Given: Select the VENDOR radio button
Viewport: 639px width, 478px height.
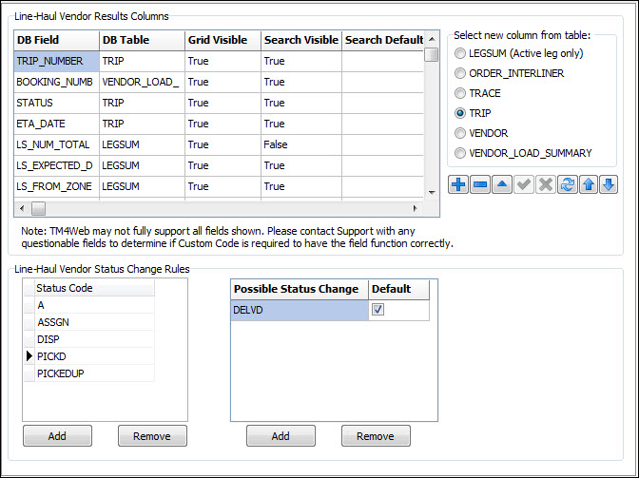Looking at the screenshot, I should pyautogui.click(x=459, y=133).
